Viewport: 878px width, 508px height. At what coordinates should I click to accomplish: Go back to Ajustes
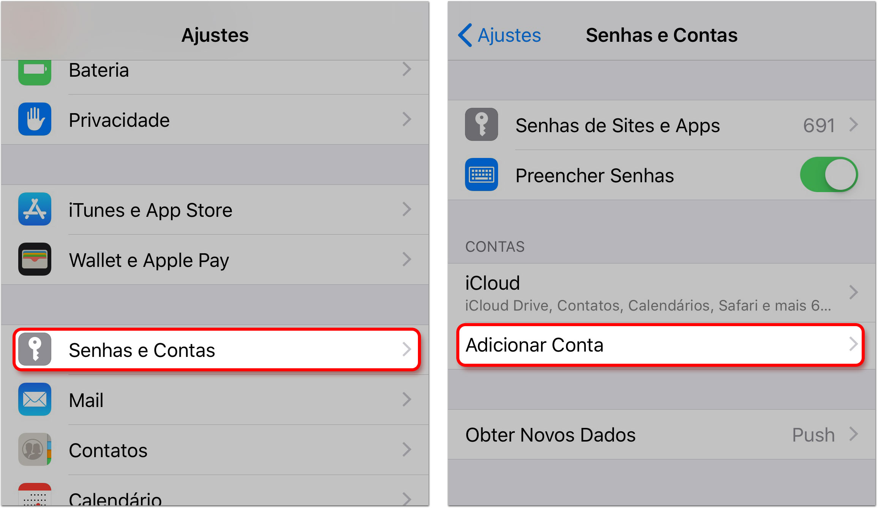tap(500, 35)
